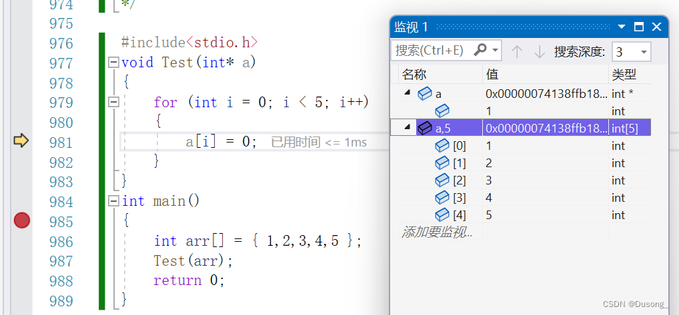The image size is (679, 315).
Task: Click the up arrow search navigation button
Action: pos(517,52)
